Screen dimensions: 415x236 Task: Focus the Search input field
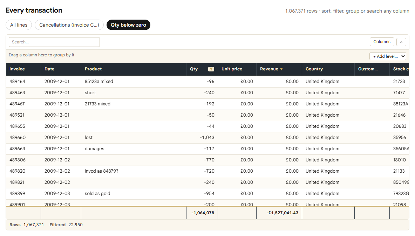coord(54,42)
